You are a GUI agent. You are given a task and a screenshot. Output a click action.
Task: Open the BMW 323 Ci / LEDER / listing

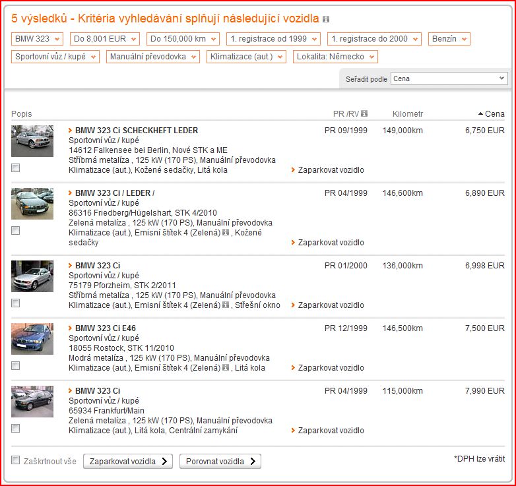click(x=115, y=193)
